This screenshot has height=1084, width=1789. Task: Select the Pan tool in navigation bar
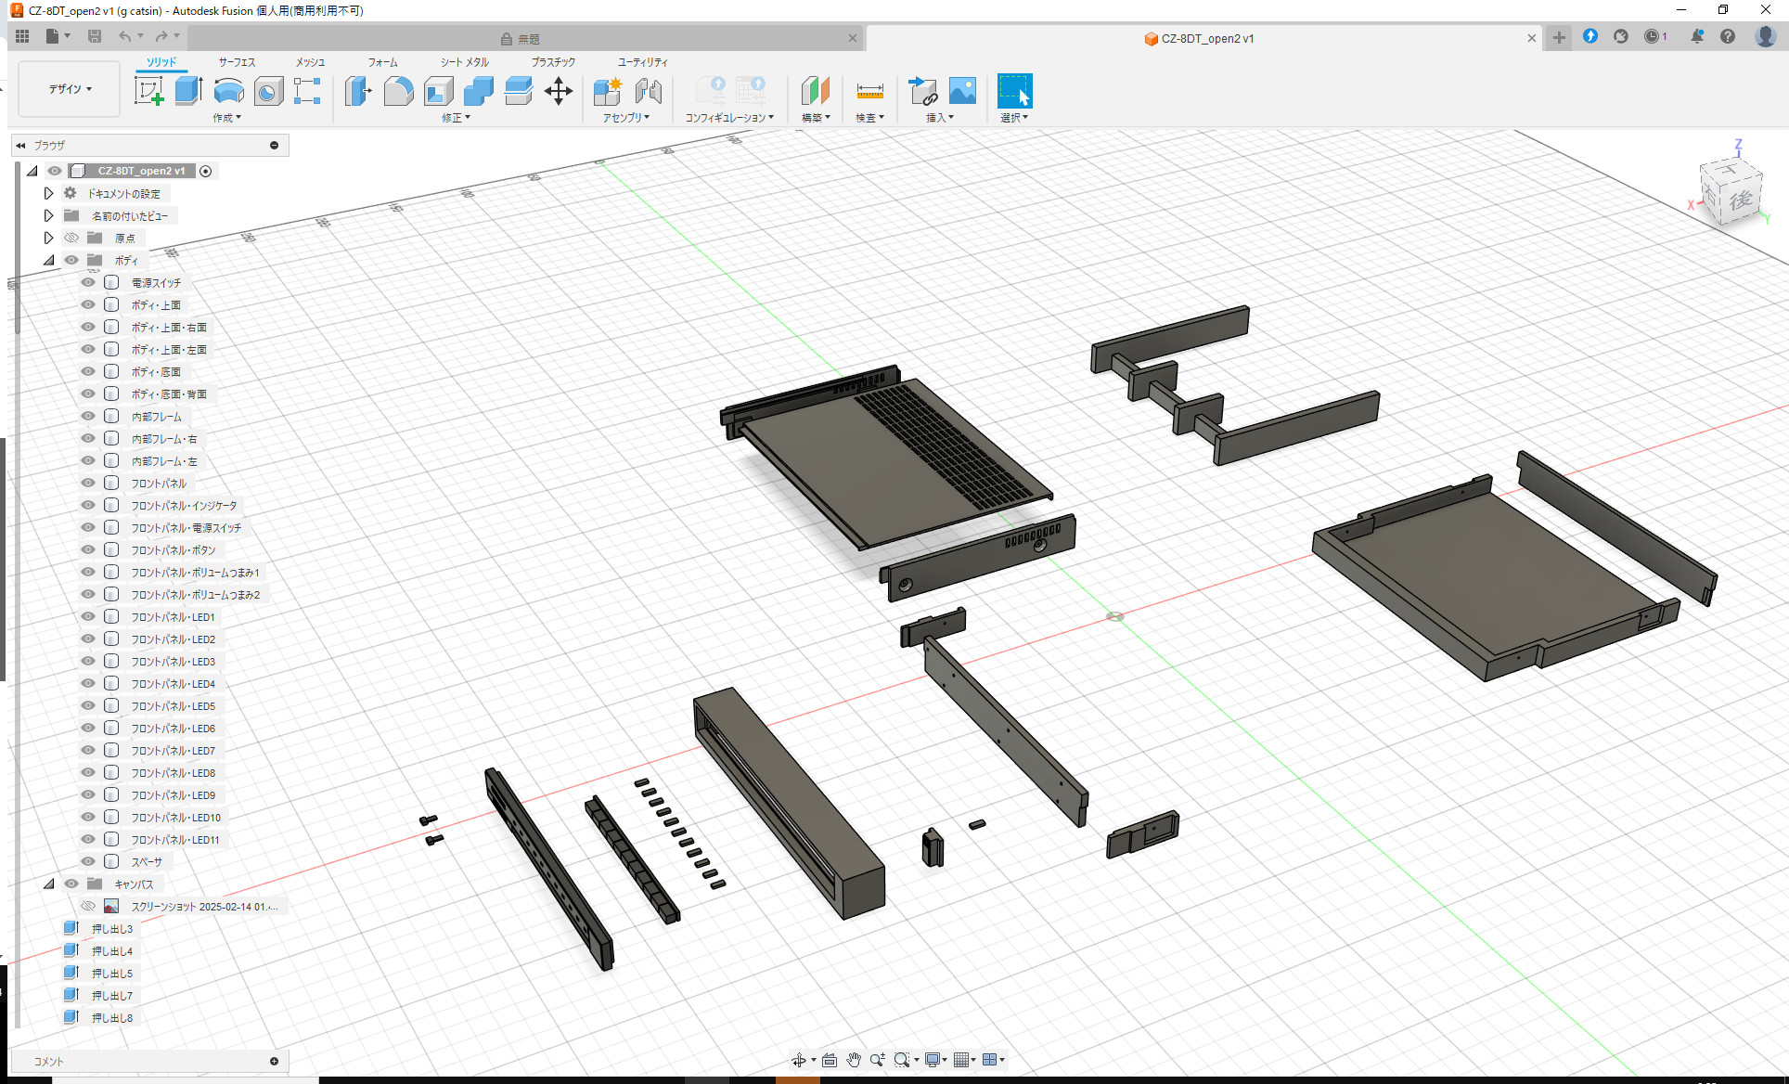[x=853, y=1059]
